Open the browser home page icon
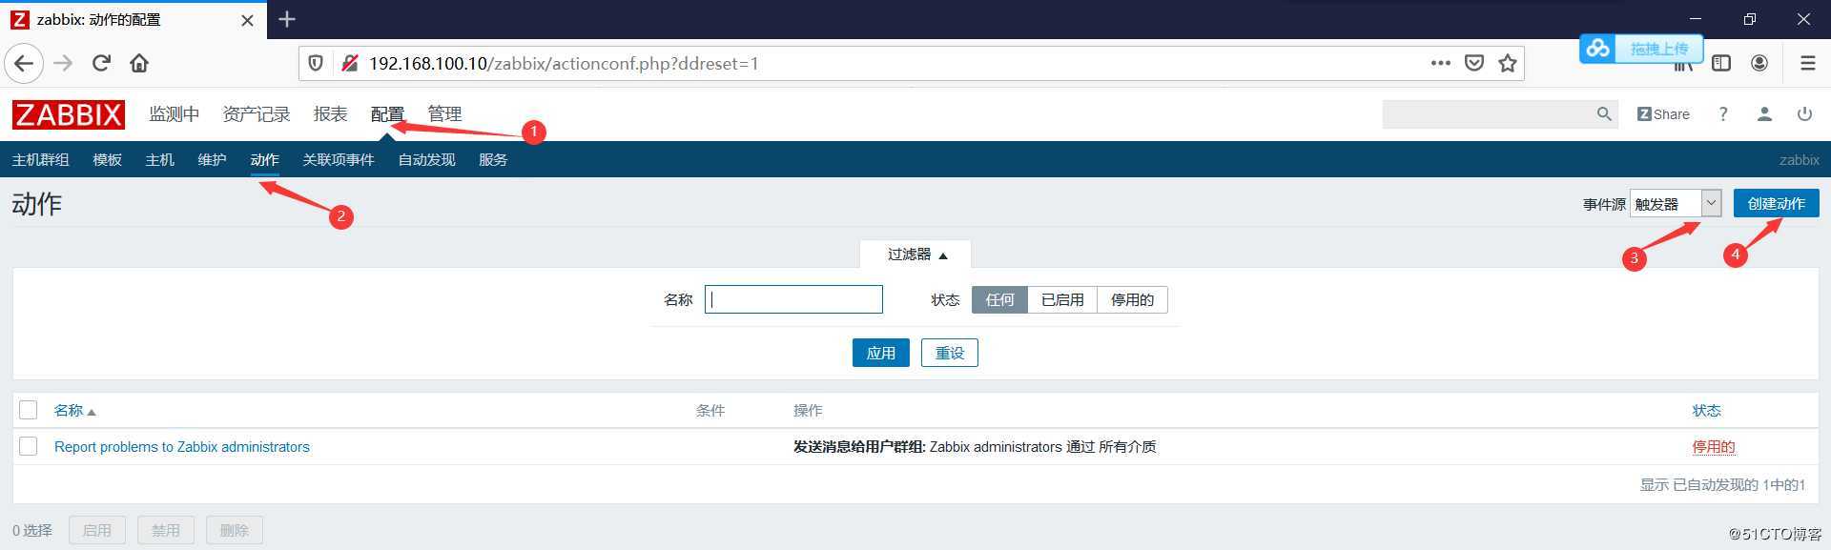The height and width of the screenshot is (550, 1831). [139, 63]
